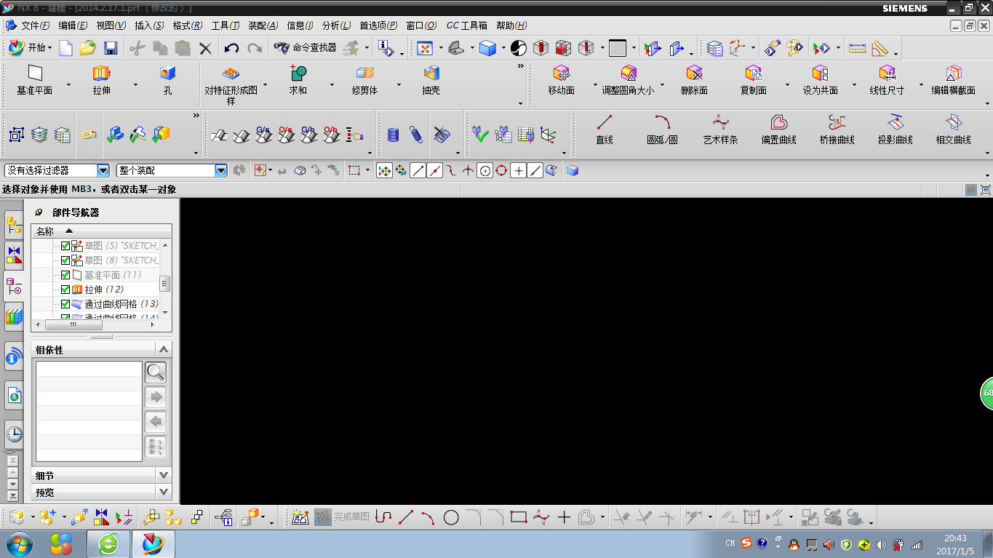Click the Project Curve (投影曲线) icon
Image resolution: width=993 pixels, height=558 pixels.
click(x=895, y=121)
